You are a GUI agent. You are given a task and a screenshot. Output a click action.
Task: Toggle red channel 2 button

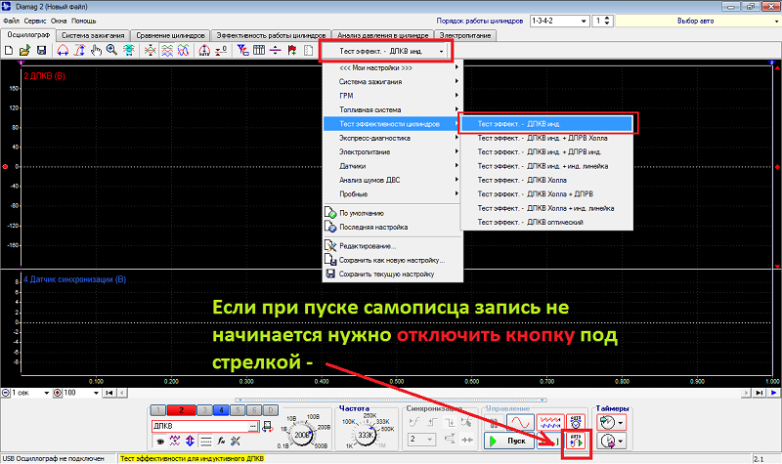point(181,410)
